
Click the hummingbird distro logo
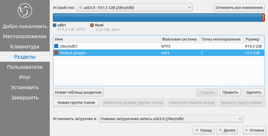25,10
